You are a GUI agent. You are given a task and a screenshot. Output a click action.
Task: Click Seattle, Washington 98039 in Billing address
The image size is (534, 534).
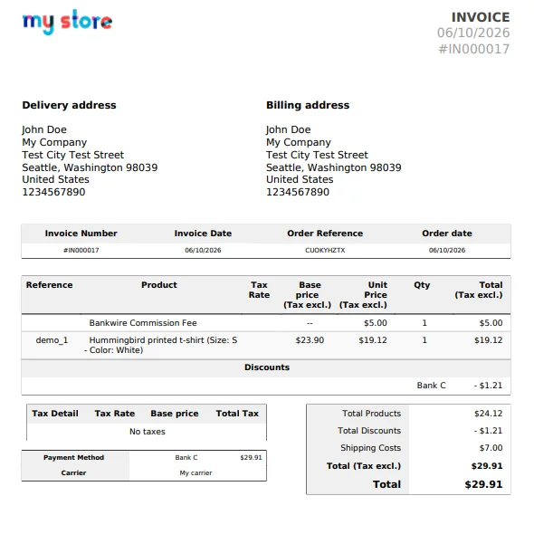(x=334, y=167)
